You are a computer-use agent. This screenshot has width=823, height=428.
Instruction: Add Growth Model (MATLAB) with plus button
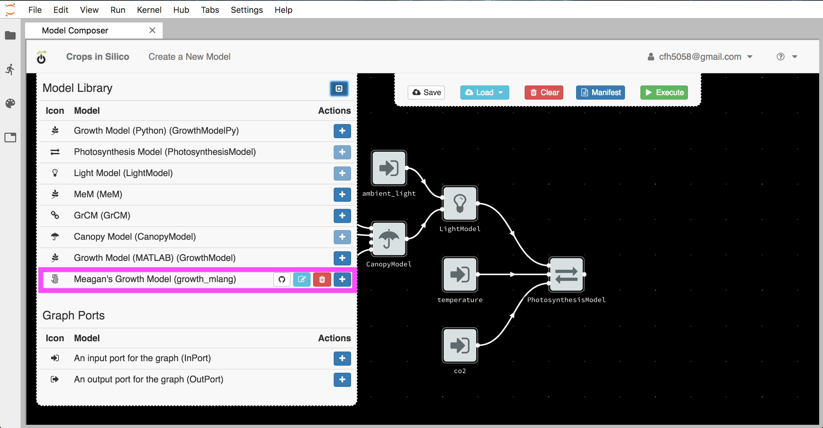(x=342, y=258)
